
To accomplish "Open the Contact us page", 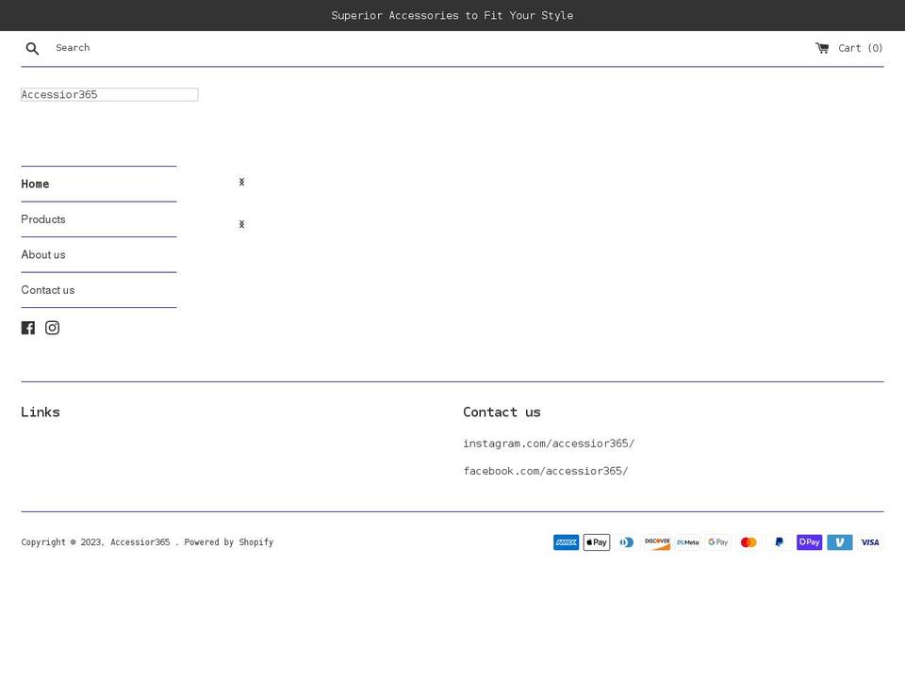I will tap(48, 290).
